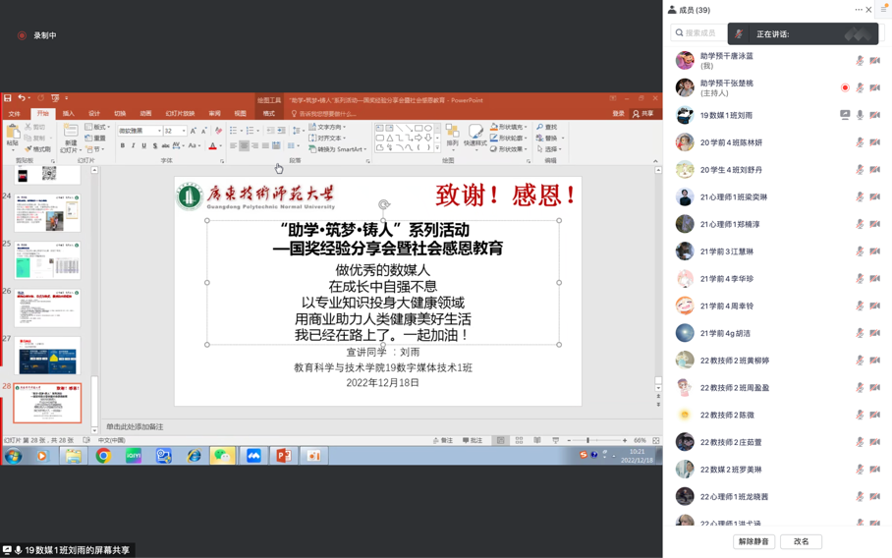892x558 pixels.
Task: Open the Slide Show ribbon tab
Action: (180, 114)
